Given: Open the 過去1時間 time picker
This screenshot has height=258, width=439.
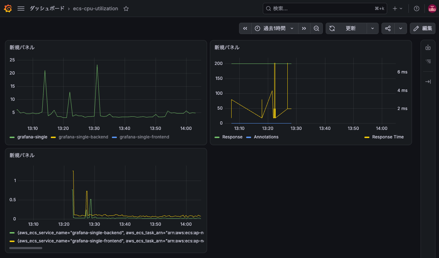Looking at the screenshot, I should point(275,28).
